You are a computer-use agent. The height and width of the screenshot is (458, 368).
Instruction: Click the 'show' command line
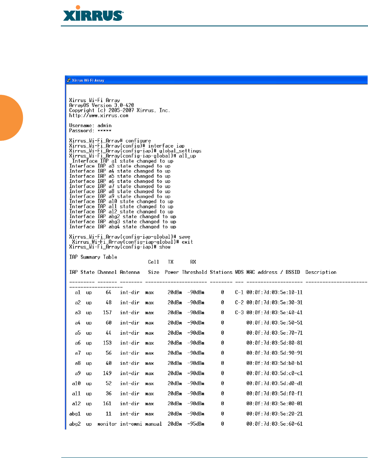pos(120,247)
